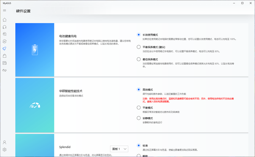Screen dimensions: 255x157
Task: Open the Link to MyASUS chain icon
Action: pyautogui.click(x=5, y=70)
